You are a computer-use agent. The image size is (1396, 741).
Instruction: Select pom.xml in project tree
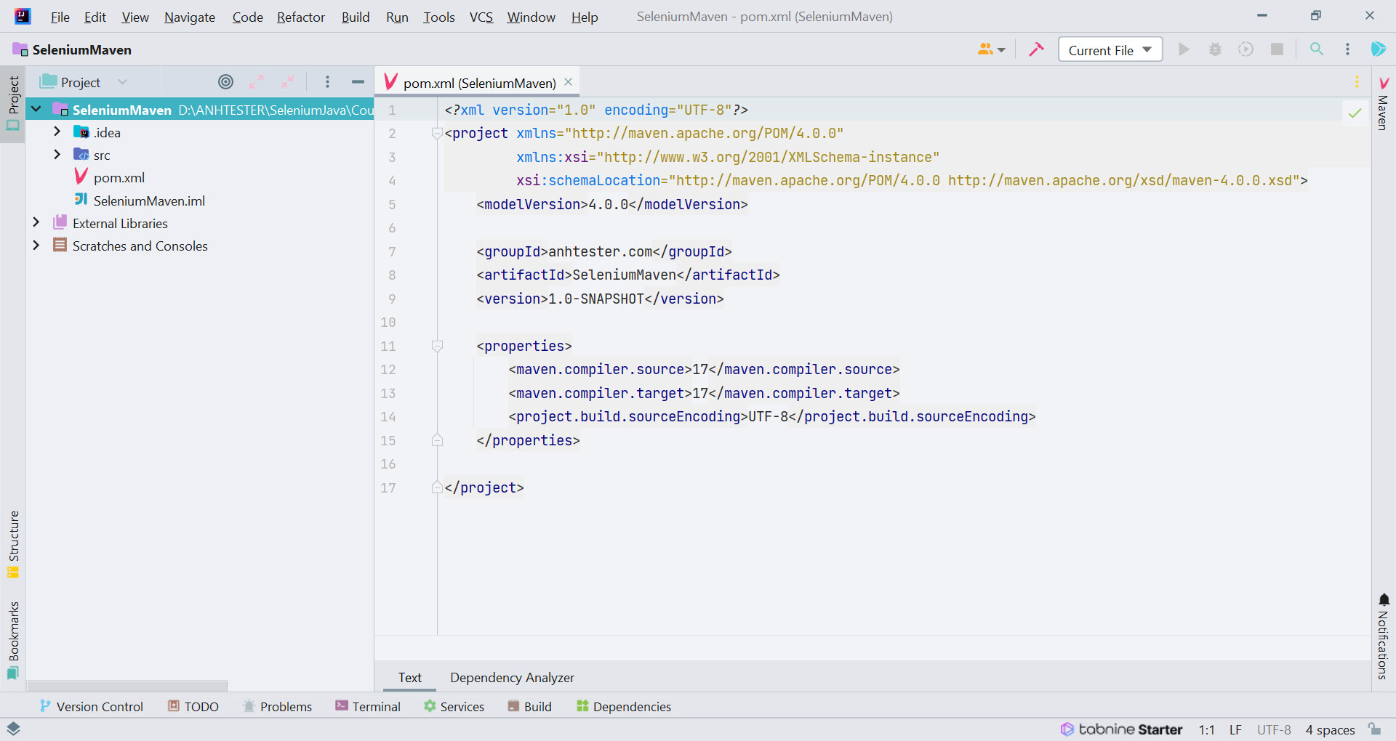pyautogui.click(x=119, y=177)
